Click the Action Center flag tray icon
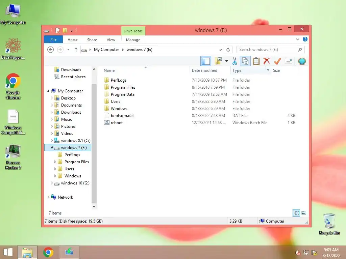 (x=314, y=253)
